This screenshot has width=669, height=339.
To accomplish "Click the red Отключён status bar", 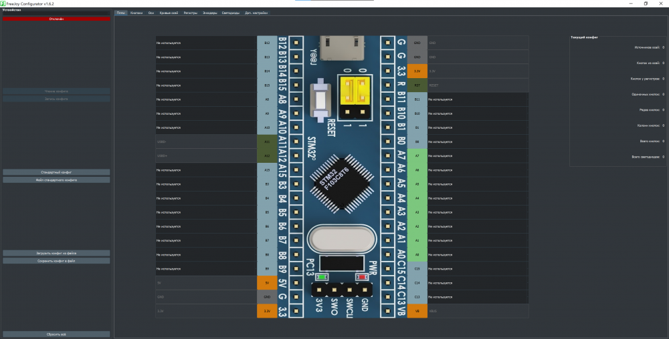I will 56,19.
